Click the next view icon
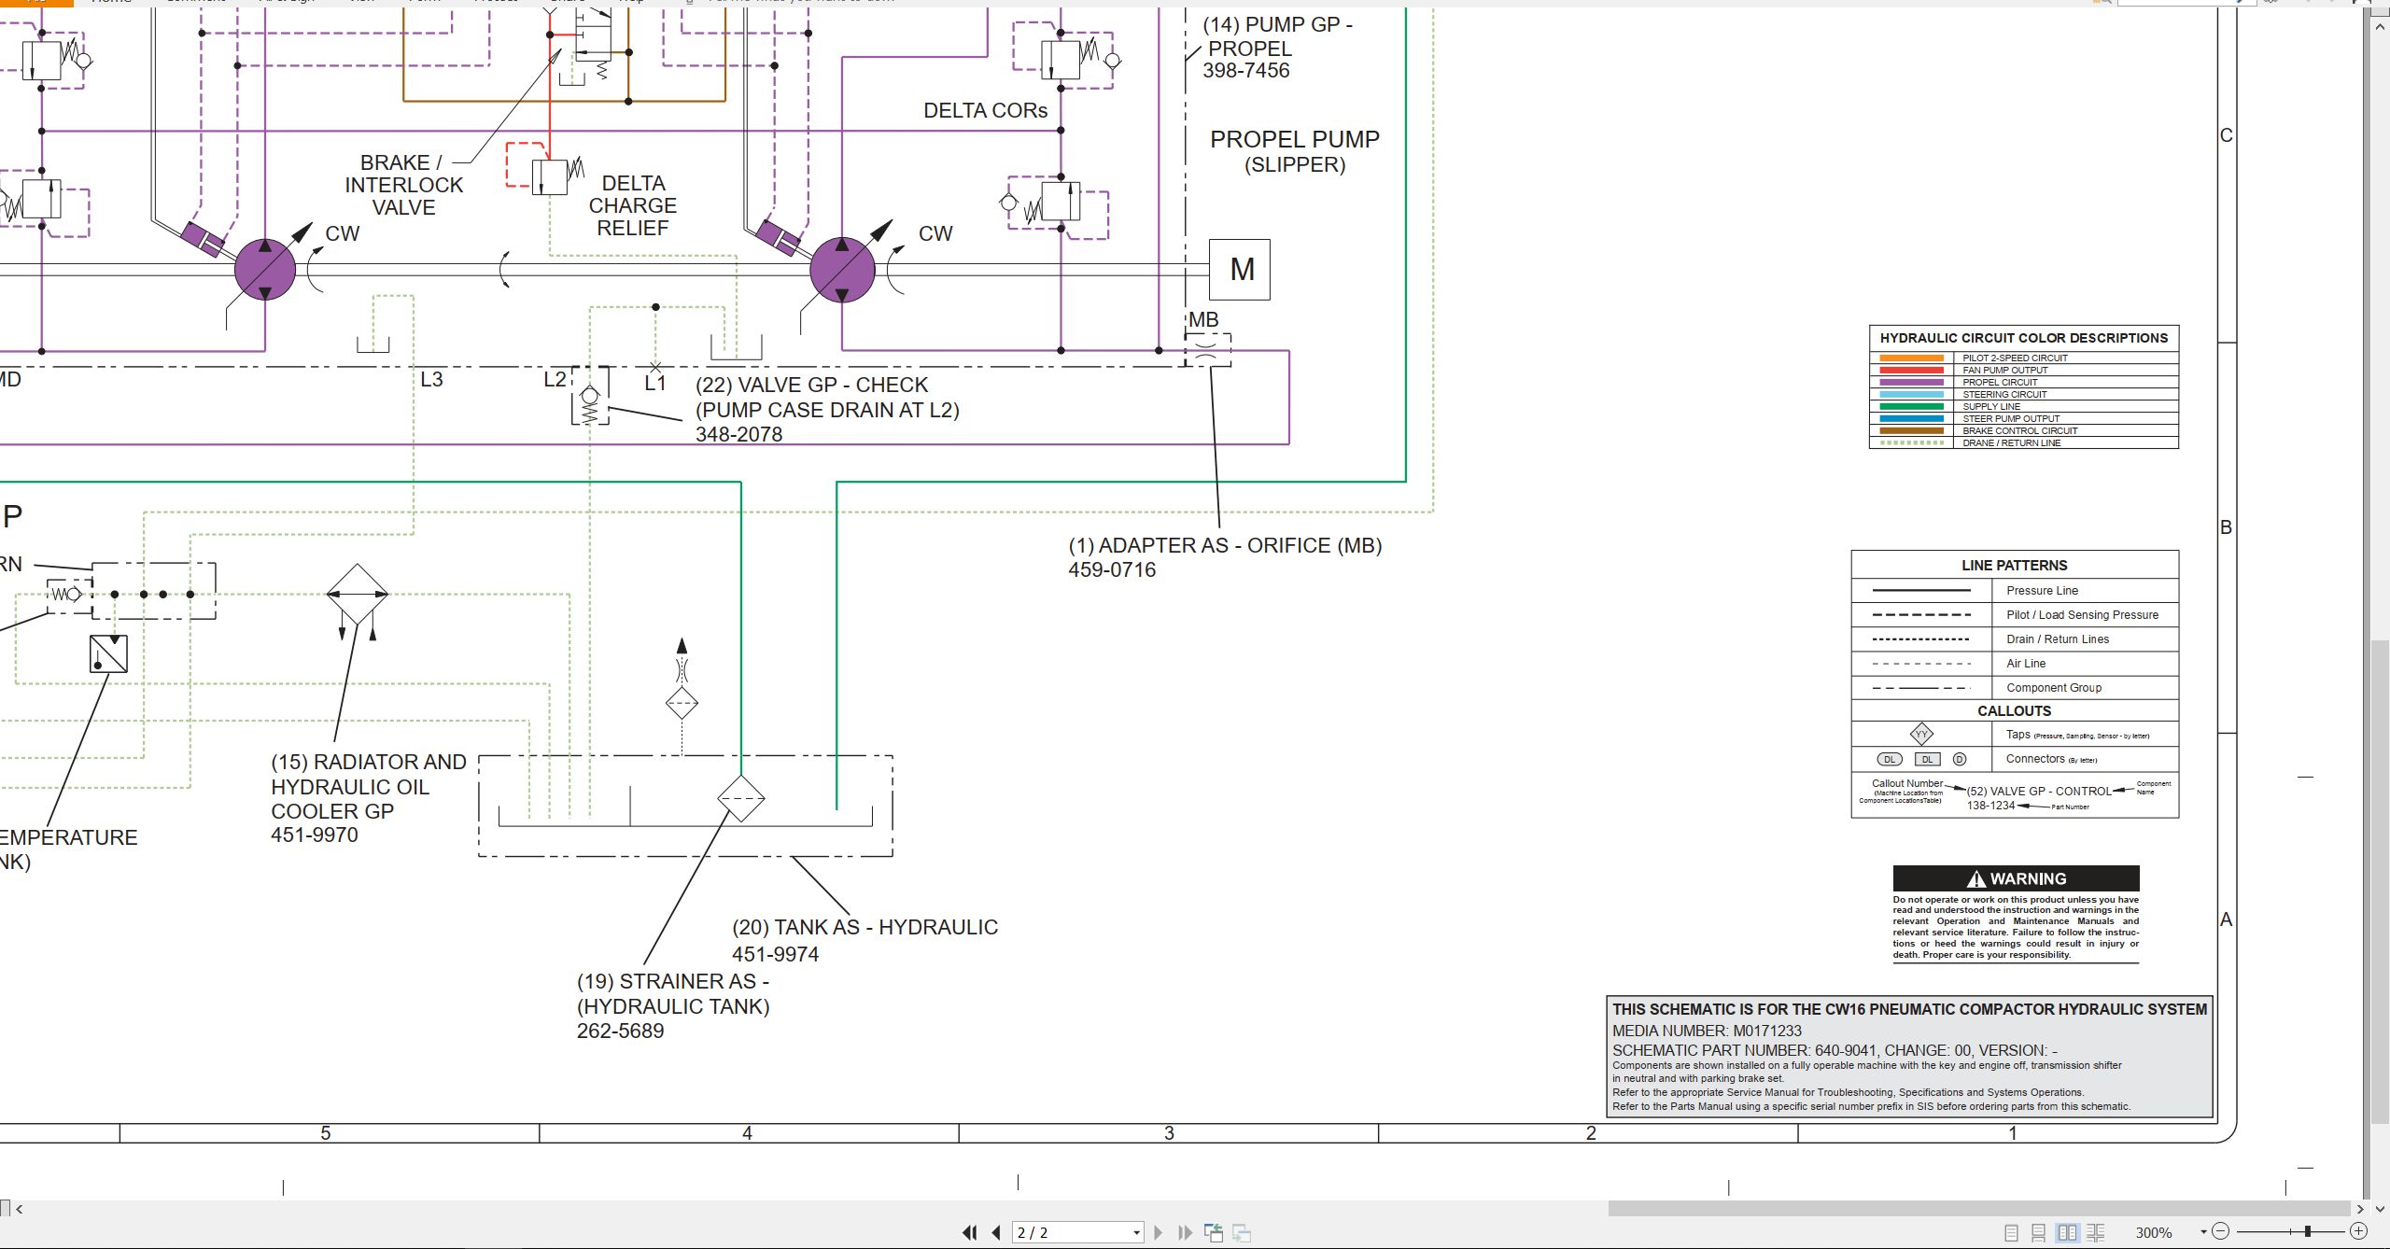Image resolution: width=2390 pixels, height=1249 pixels. (x=1242, y=1232)
